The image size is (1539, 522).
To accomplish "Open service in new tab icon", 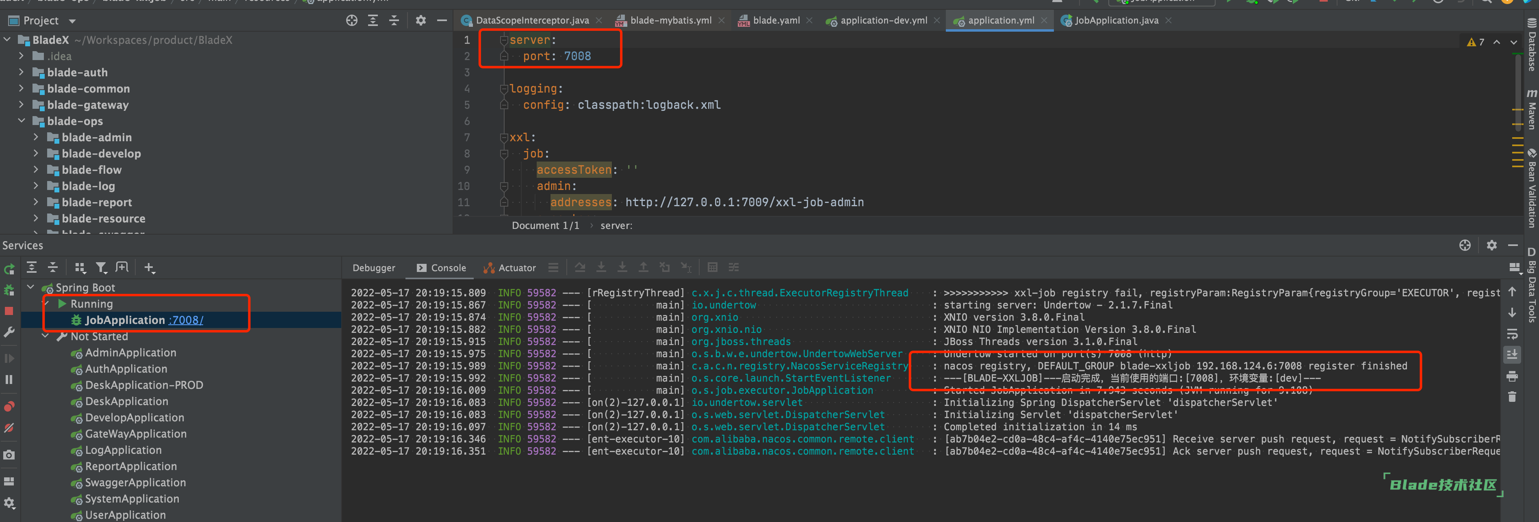I will 122,267.
